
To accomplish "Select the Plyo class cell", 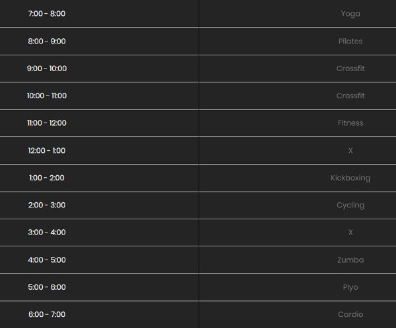I will (350, 287).
